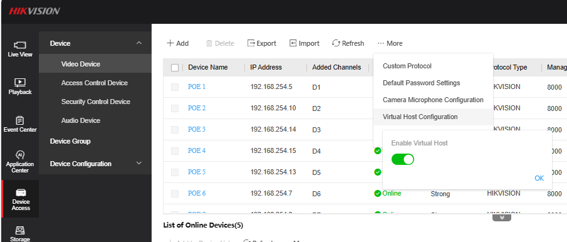Click the Add device plus icon
This screenshot has width=567, height=242.
pos(170,43)
